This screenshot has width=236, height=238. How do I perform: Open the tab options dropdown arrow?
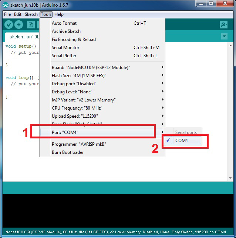[224, 37]
